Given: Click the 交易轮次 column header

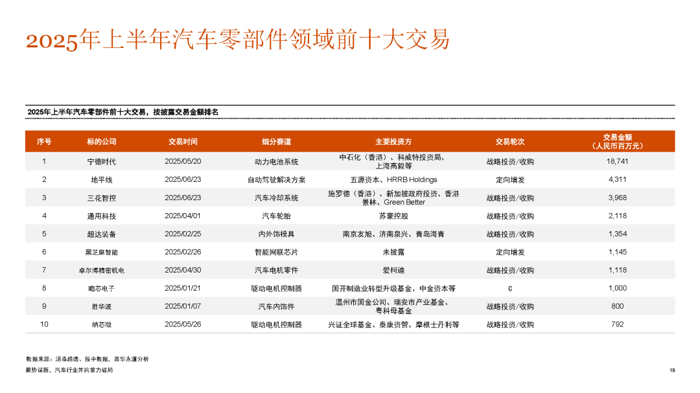Looking at the screenshot, I should click(510, 141).
